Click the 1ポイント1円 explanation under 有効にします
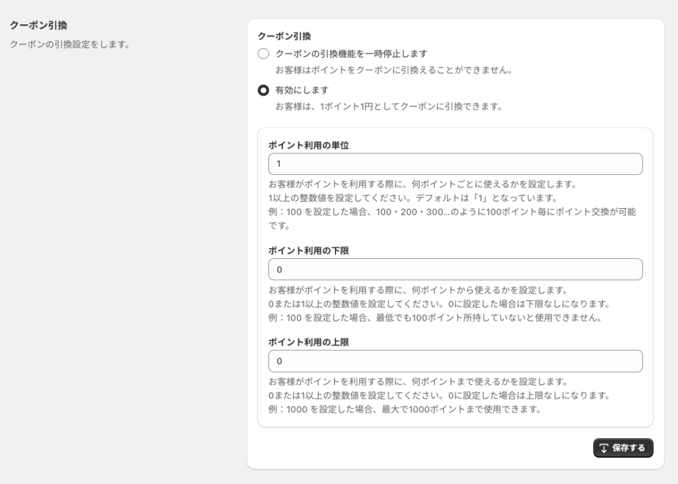The width and height of the screenshot is (678, 484). coord(388,106)
